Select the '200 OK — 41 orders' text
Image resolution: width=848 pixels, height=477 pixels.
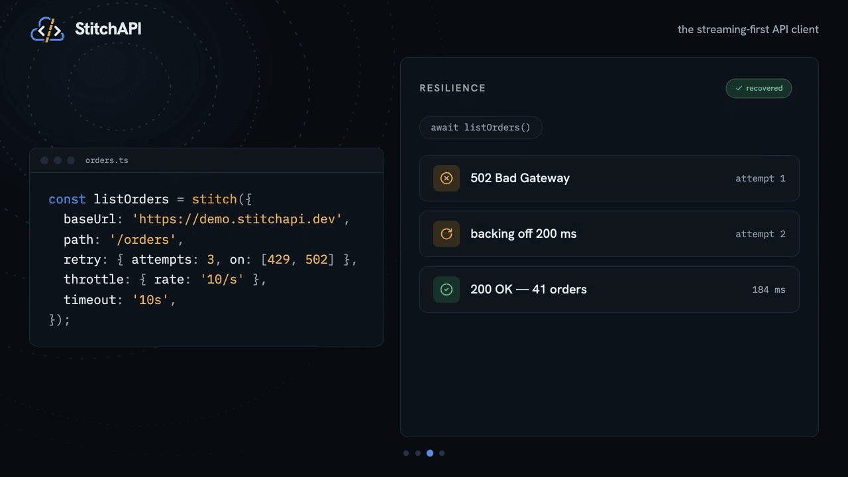tap(529, 290)
